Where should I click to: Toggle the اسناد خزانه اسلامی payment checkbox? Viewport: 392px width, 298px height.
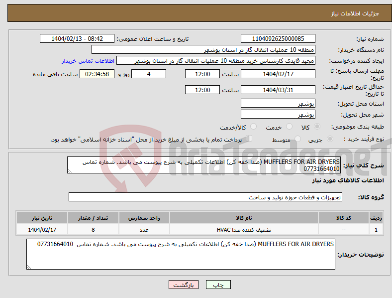point(249,138)
